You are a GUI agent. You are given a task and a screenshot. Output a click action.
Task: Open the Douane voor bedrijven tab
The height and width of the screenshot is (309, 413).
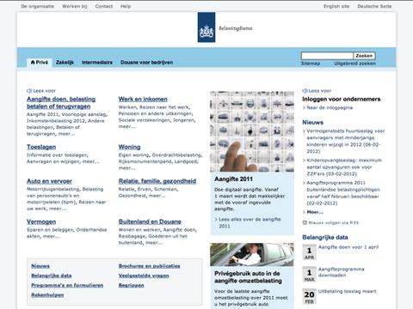146,63
